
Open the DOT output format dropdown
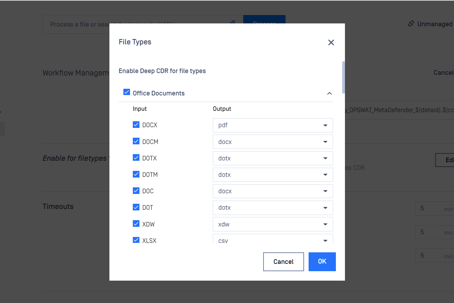325,208
